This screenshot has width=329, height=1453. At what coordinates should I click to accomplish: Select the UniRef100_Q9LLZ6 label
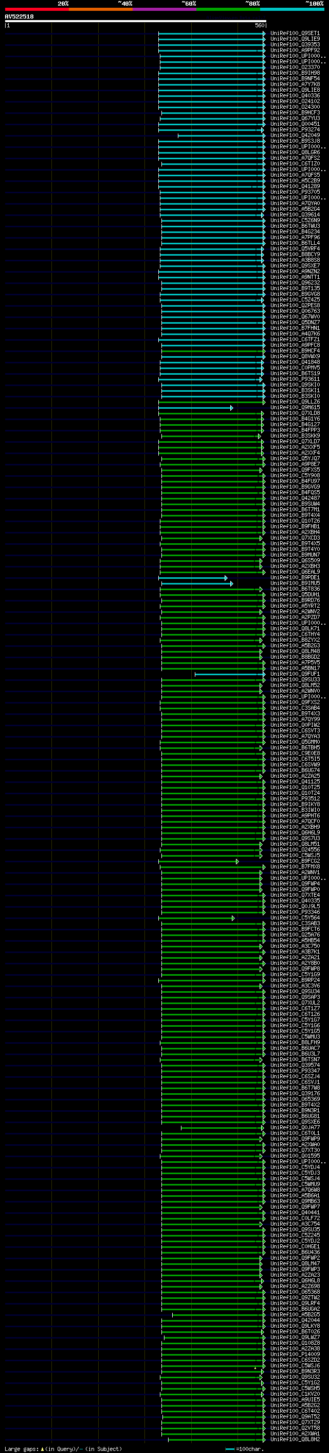(295, 402)
